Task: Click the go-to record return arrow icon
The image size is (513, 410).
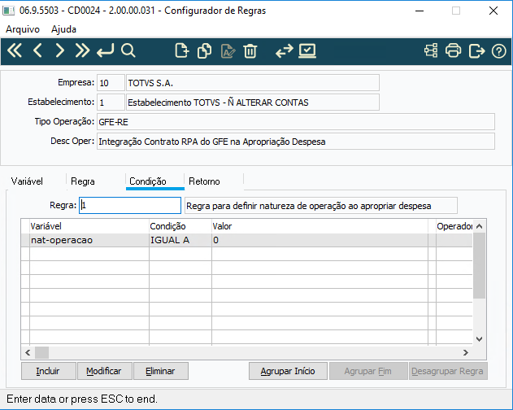Action: coord(106,50)
